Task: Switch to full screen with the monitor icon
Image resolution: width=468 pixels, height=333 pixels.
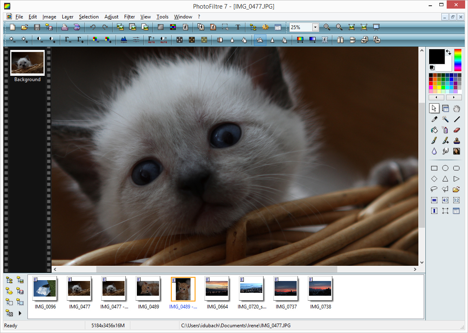Action: click(x=376, y=27)
